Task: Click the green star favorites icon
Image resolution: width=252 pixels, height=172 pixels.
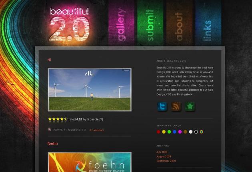Action: point(190,106)
